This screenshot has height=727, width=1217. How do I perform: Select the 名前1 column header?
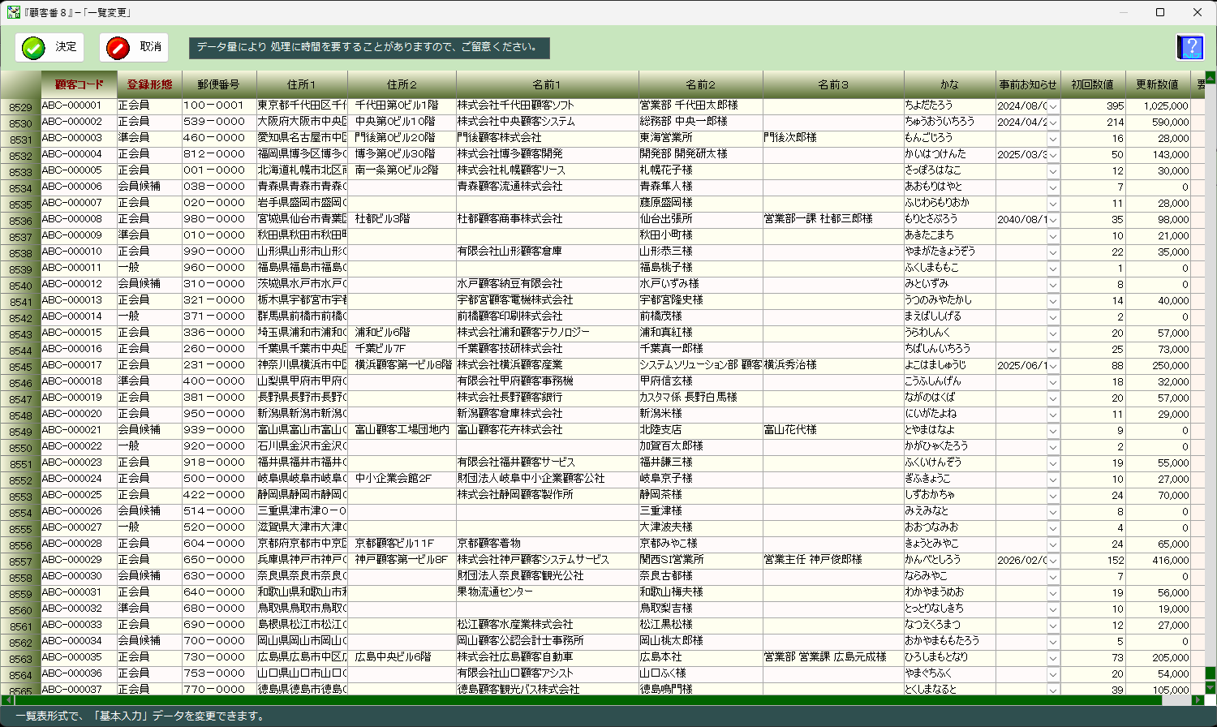pyautogui.click(x=548, y=84)
